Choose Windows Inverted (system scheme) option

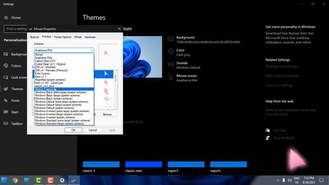(x=64, y=118)
